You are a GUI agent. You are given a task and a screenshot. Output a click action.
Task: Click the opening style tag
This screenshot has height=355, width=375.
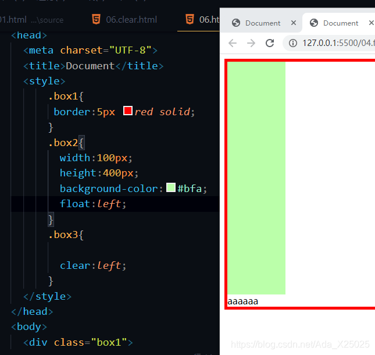point(44,81)
